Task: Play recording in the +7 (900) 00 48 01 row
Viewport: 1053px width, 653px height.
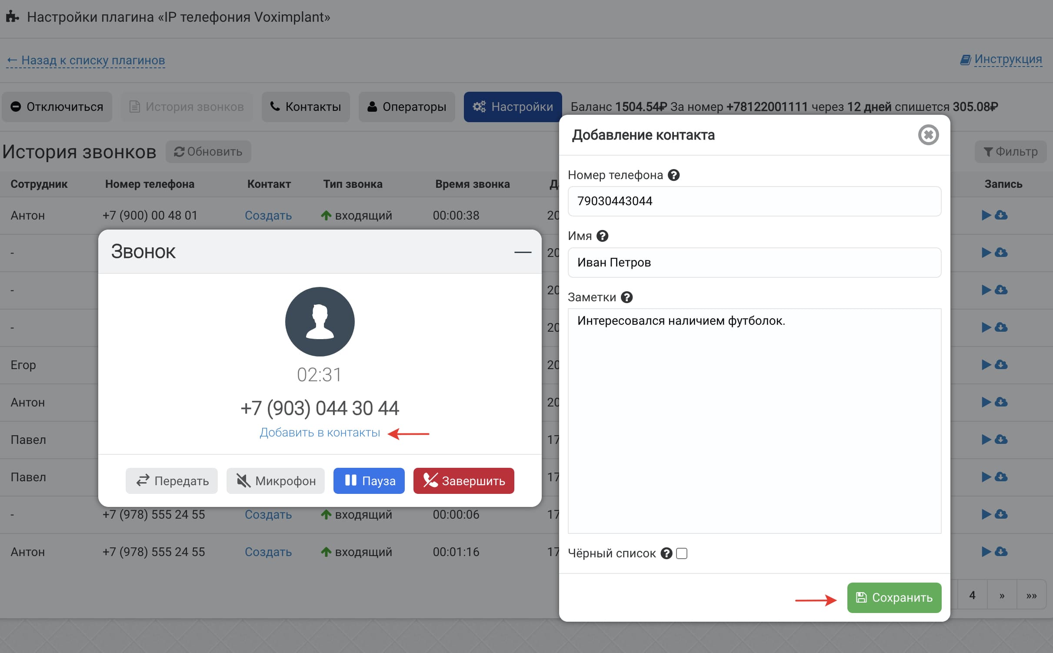Action: [x=986, y=215]
